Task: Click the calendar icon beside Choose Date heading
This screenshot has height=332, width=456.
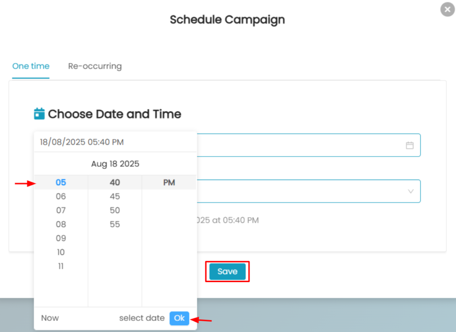Action: (40, 114)
